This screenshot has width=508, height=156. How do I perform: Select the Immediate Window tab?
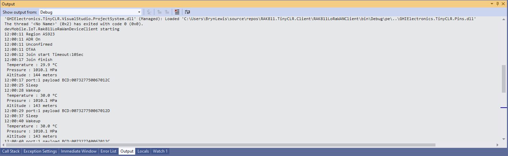click(79, 151)
